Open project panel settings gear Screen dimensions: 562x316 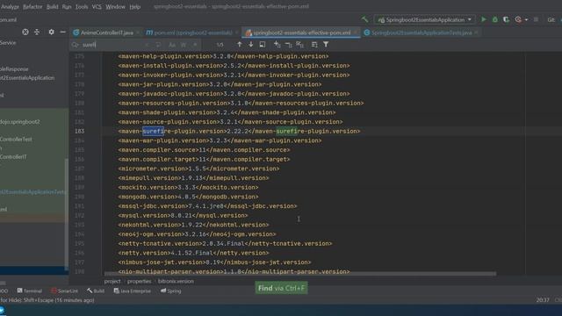click(x=51, y=32)
